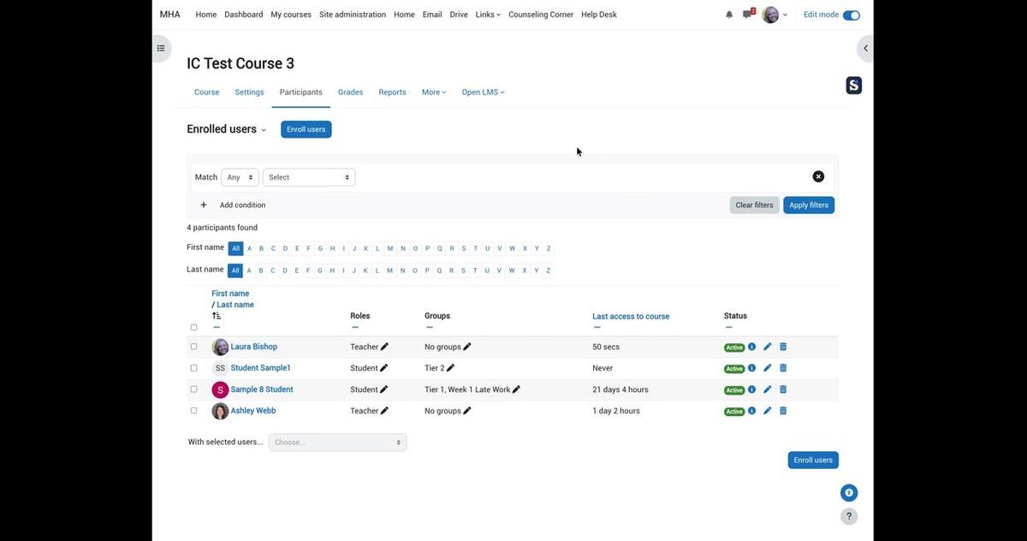Click the notifications bell icon

729,15
